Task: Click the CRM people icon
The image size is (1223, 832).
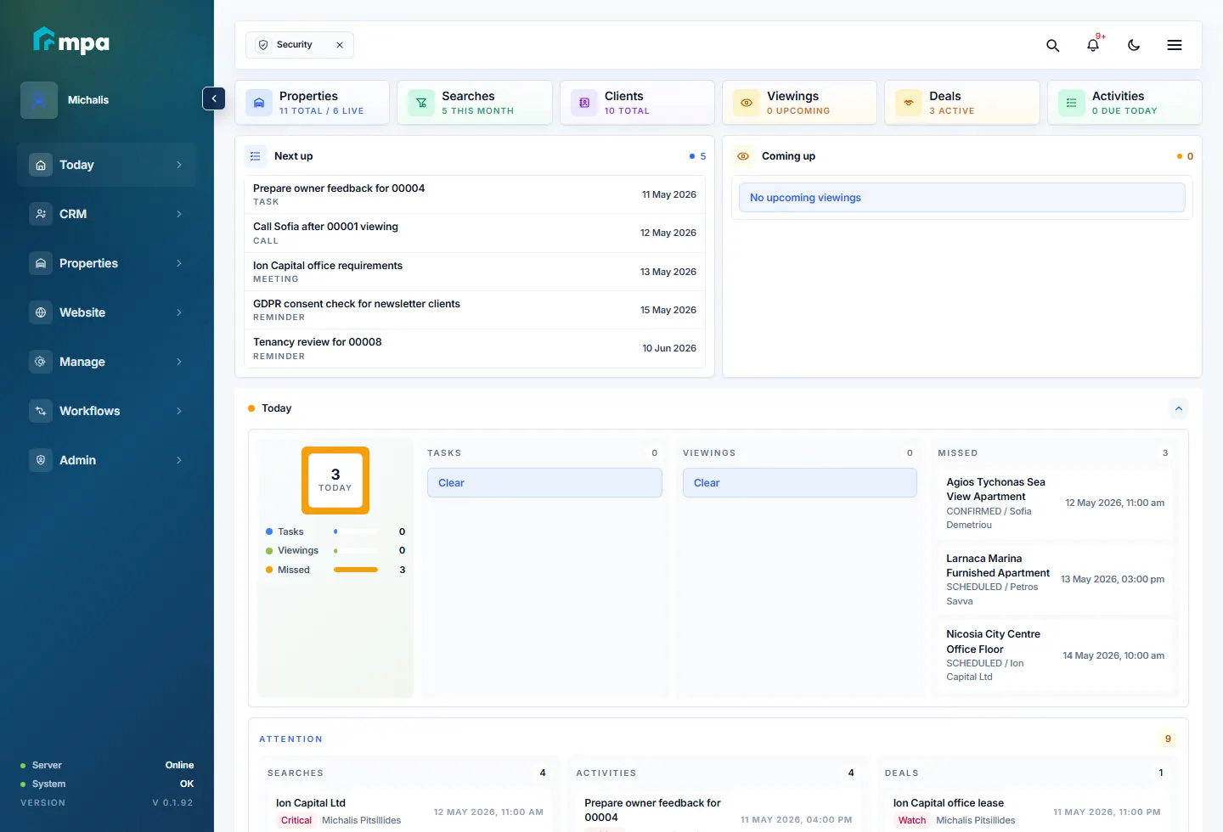Action: [41, 214]
